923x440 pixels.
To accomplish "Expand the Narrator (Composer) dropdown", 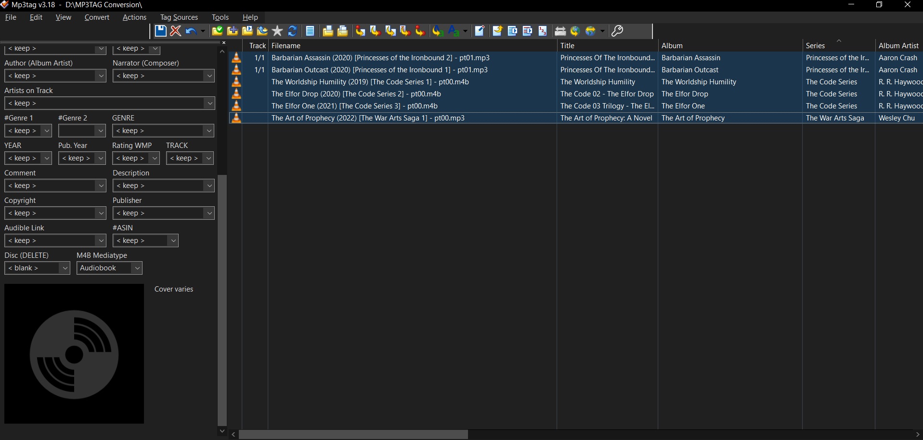I will pyautogui.click(x=209, y=76).
